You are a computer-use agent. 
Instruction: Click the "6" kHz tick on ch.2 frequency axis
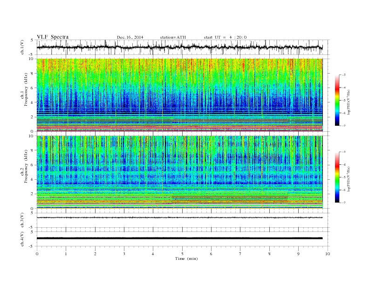32,165
